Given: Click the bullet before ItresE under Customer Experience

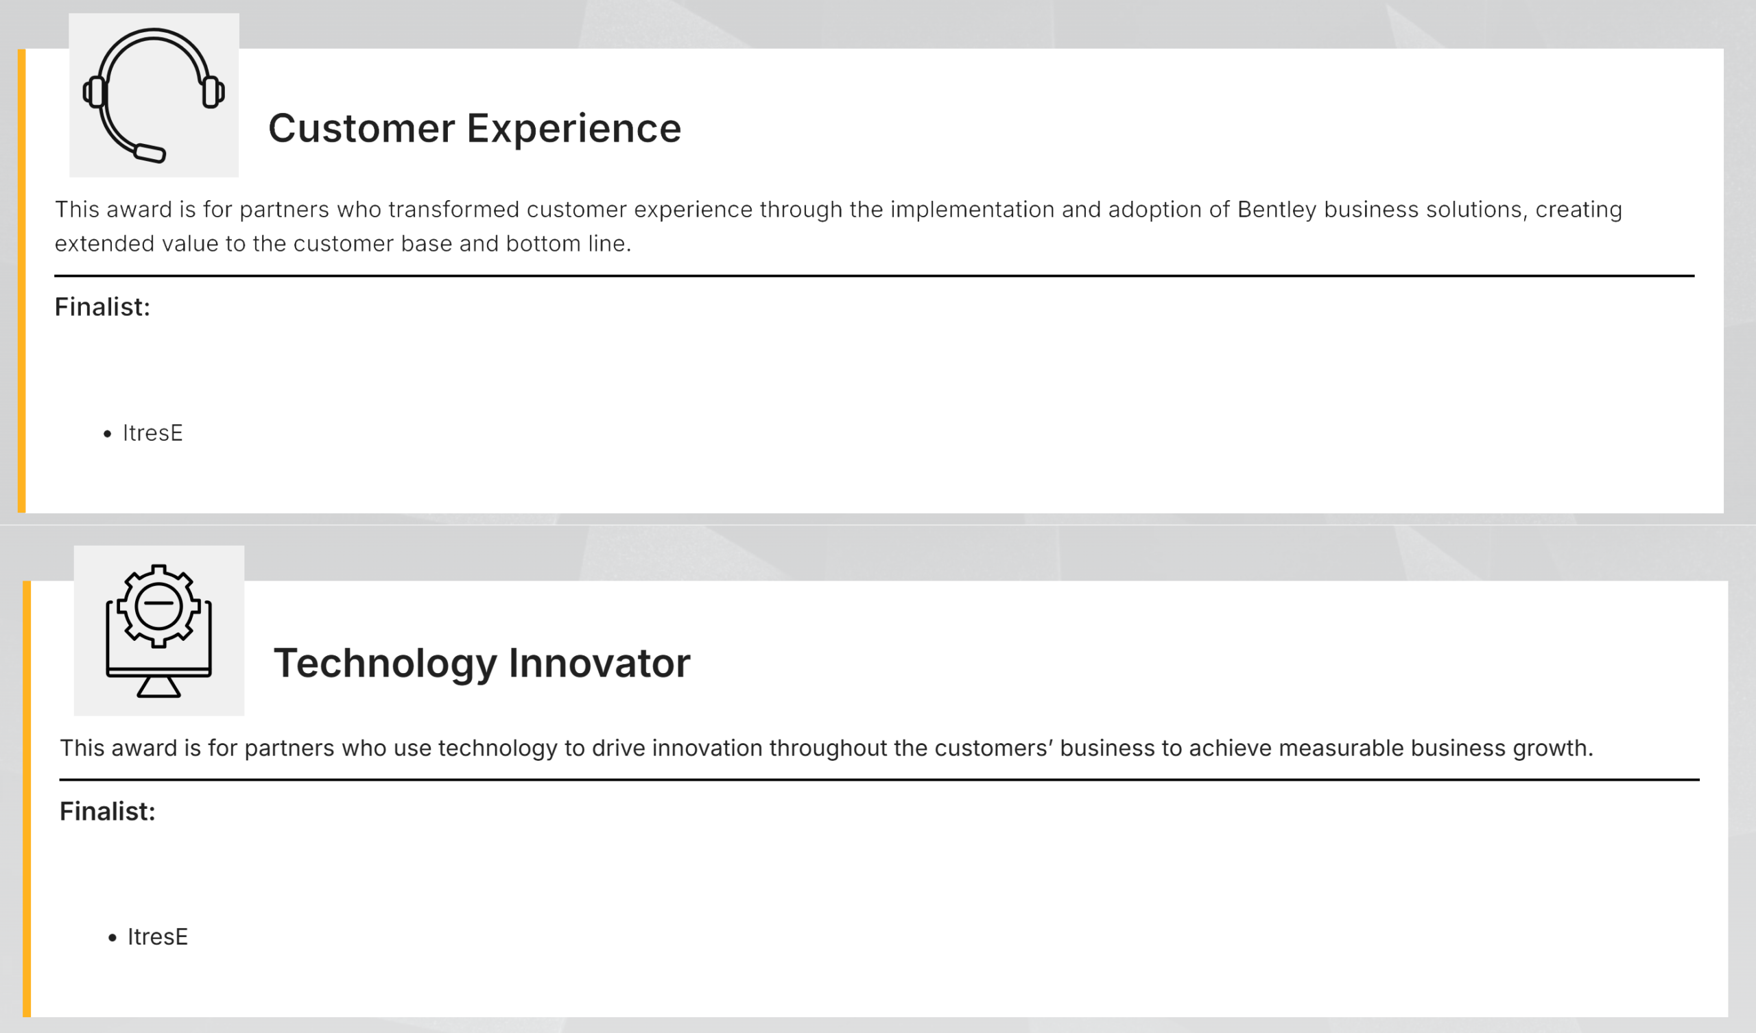Looking at the screenshot, I should [107, 434].
